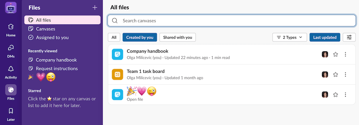This screenshot has width=359, height=125.
Task: Select Assigned to you in sidebar
Action: [52, 38]
